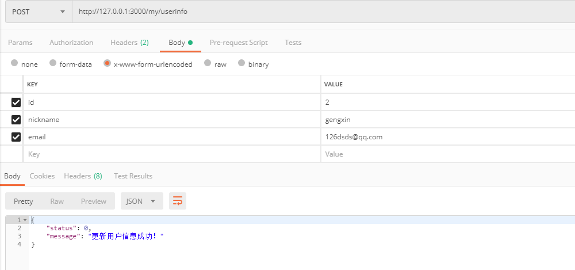The image size is (575, 270).
Task: Uncheck the id parameter row
Action: 16,102
